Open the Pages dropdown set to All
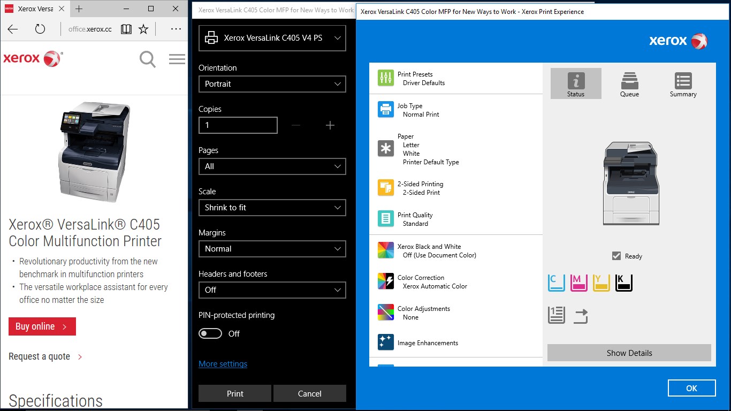 272,166
